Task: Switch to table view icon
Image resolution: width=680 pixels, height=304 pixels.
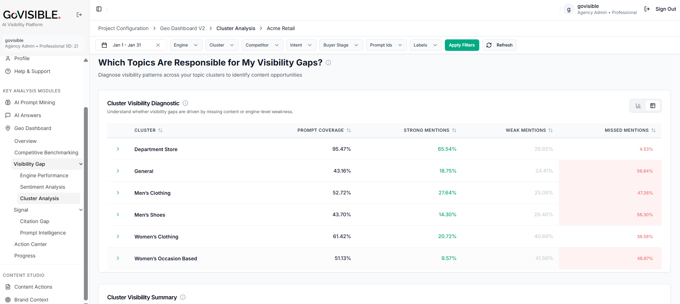Action: click(653, 106)
